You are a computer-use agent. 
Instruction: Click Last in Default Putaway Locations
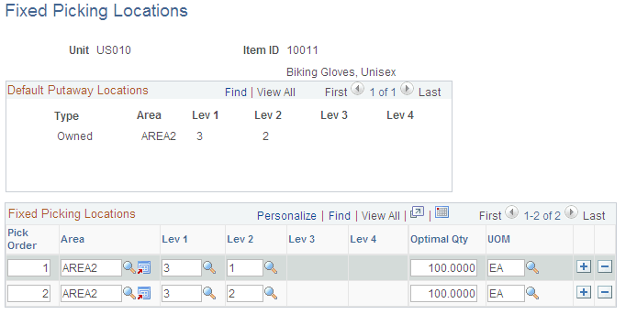pos(430,92)
